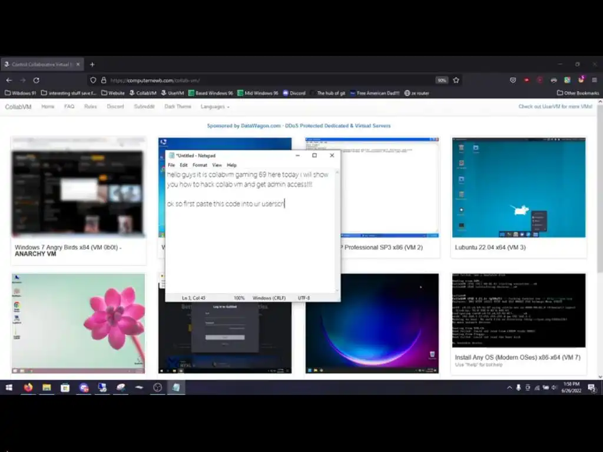Show hidden system tray icons
603x452 pixels.
pyautogui.click(x=509, y=388)
